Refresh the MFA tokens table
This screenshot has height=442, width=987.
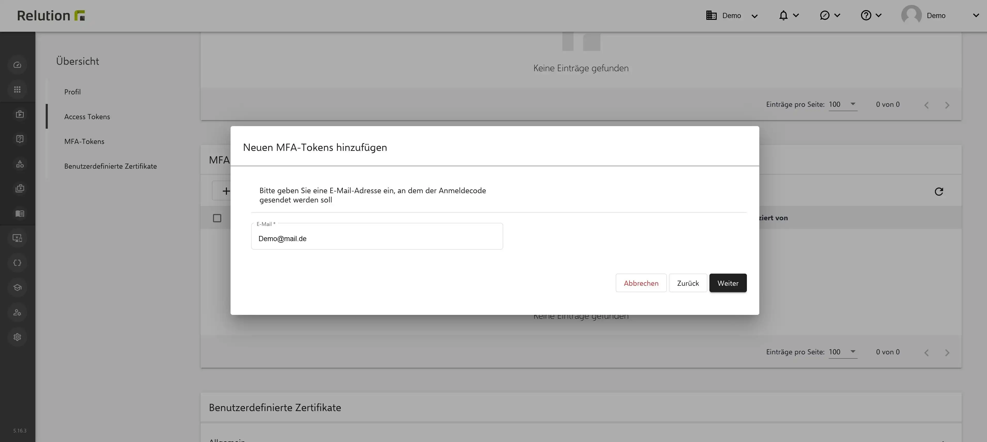pyautogui.click(x=939, y=191)
